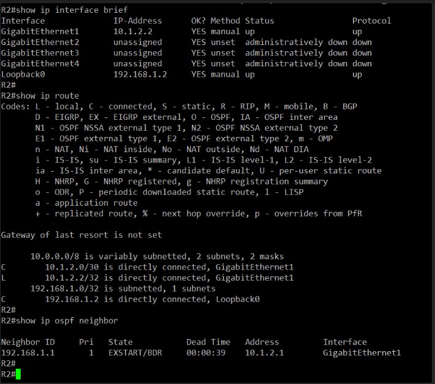Click the 'Protocol' column header
Viewport: 435px width, 384px height.
(372, 21)
